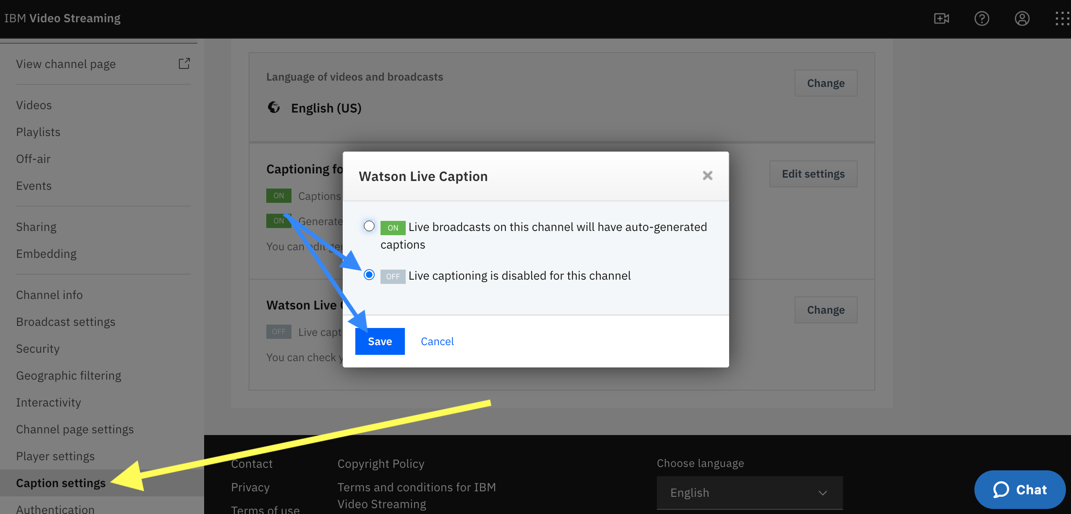This screenshot has width=1071, height=514.
Task: Click the ON badge beside Captions
Action: 278,196
